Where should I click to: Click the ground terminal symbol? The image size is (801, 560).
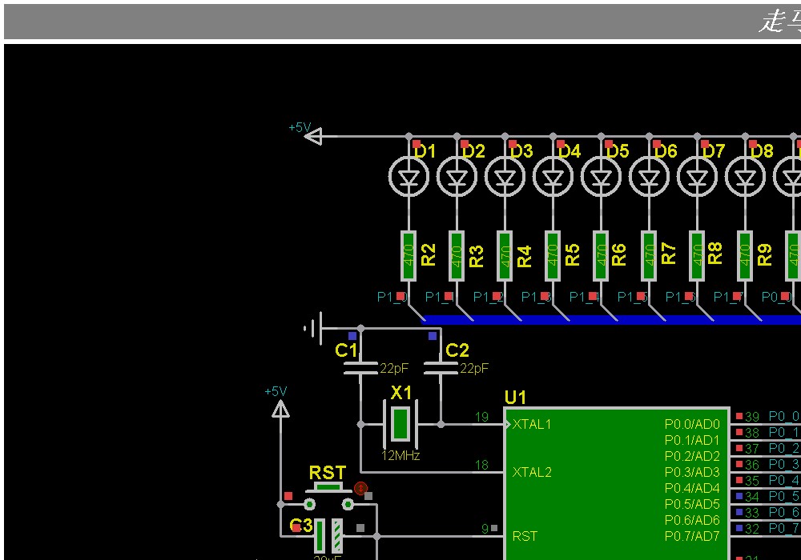pos(313,329)
